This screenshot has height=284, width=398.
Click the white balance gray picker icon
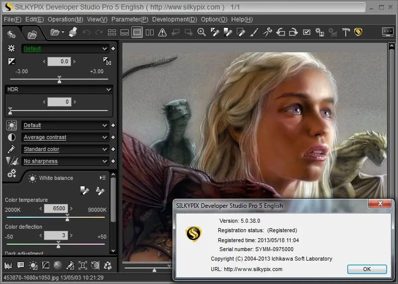pyautogui.click(x=85, y=190)
